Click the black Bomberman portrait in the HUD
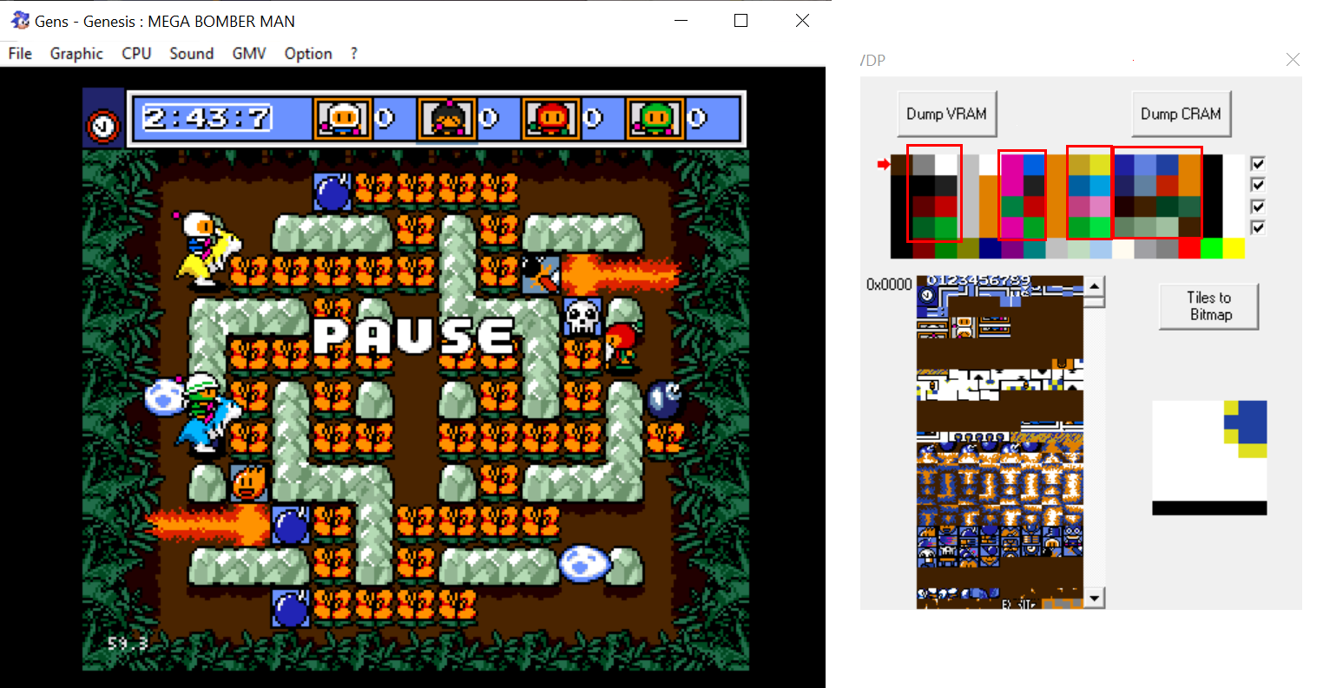This screenshot has width=1323, height=688. tap(447, 118)
